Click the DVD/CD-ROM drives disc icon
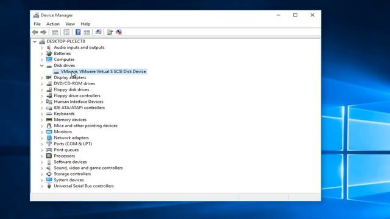390x219 pixels. click(x=49, y=83)
